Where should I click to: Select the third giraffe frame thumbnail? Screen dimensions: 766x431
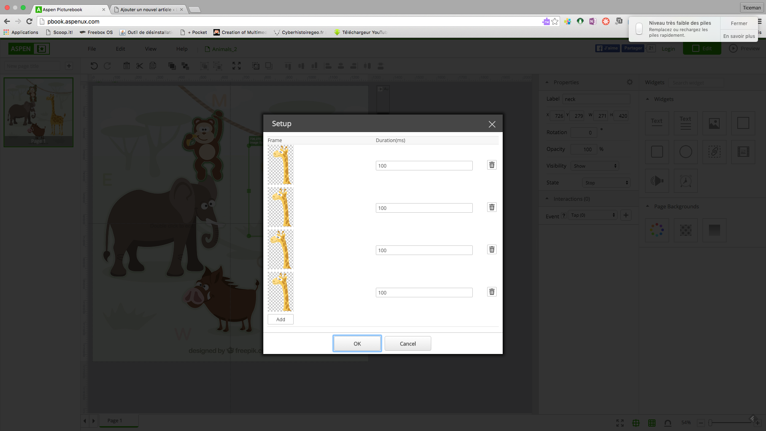point(280,249)
